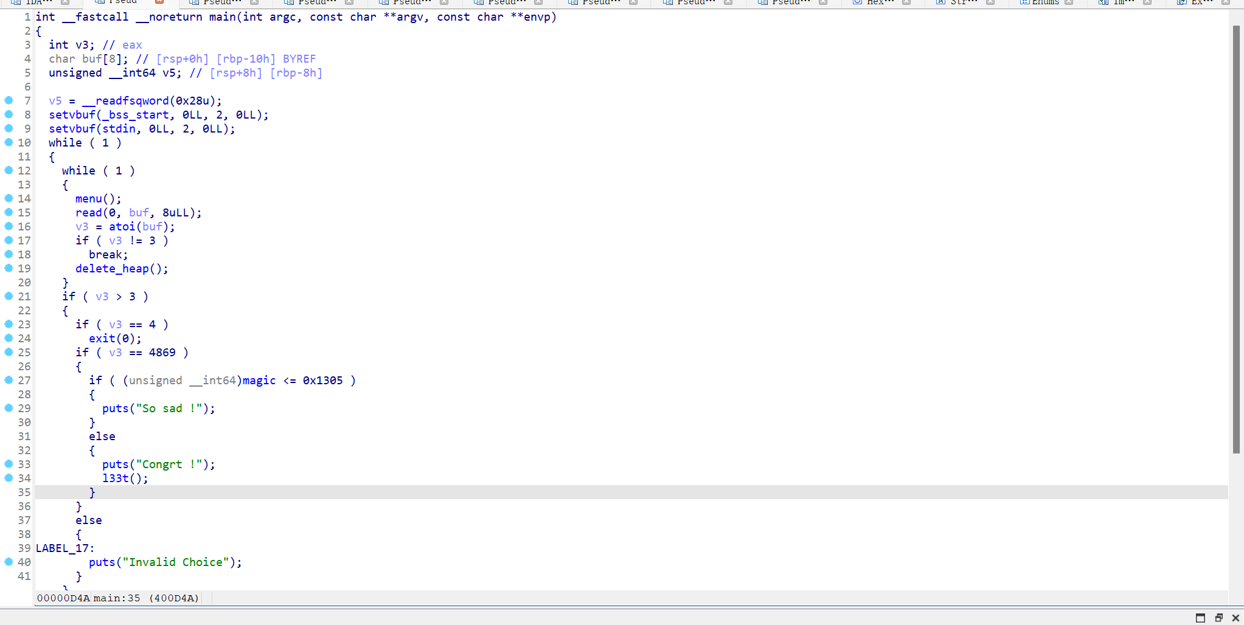The width and height of the screenshot is (1244, 625).
Task: Click the read function call on line 15
Action: [89, 213]
